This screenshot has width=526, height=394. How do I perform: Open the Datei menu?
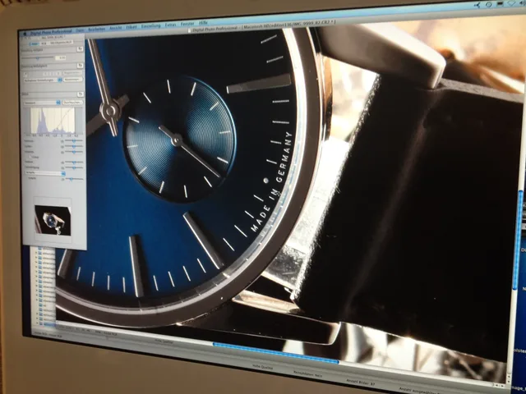click(80, 30)
